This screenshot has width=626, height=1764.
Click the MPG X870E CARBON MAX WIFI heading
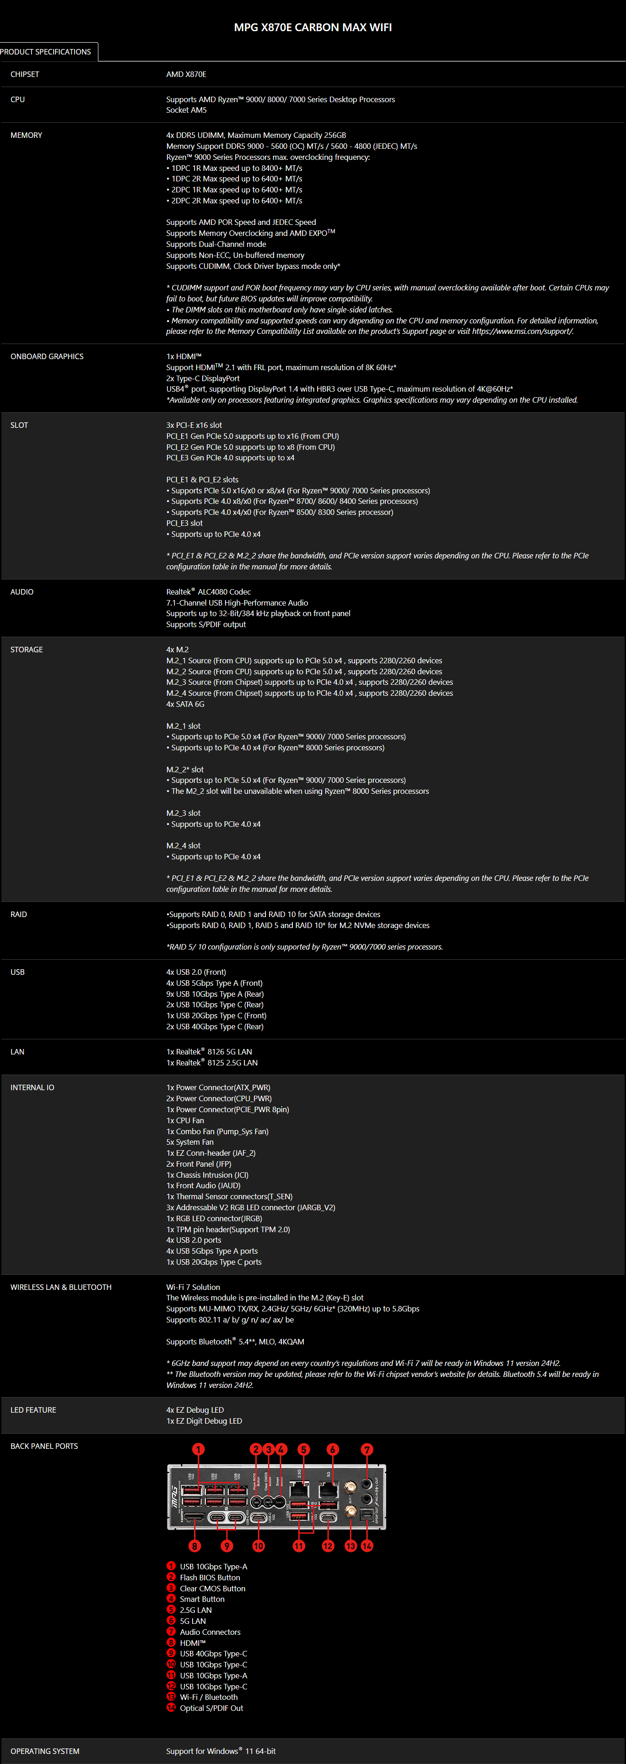pos(313,27)
